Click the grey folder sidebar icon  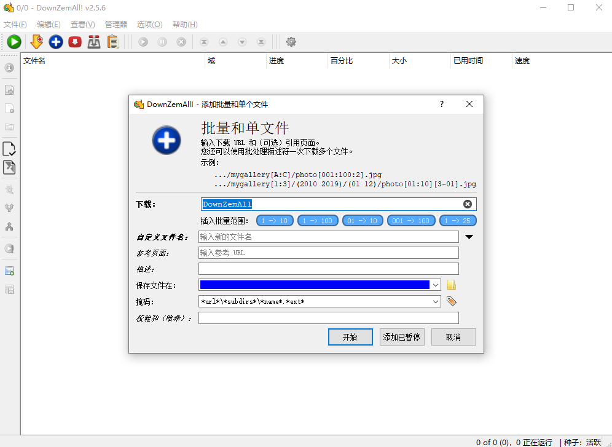coord(9,127)
